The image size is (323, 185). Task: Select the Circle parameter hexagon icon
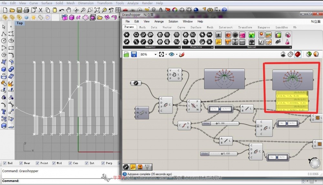(136, 35)
